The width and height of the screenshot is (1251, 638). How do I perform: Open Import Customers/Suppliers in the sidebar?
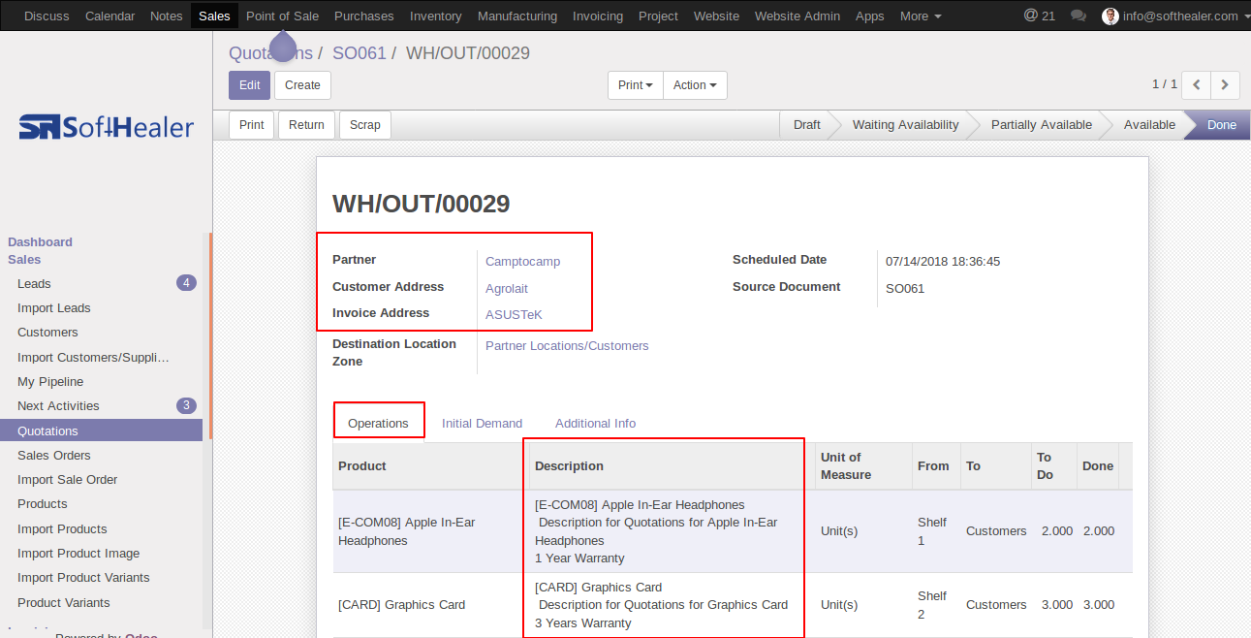click(x=102, y=358)
